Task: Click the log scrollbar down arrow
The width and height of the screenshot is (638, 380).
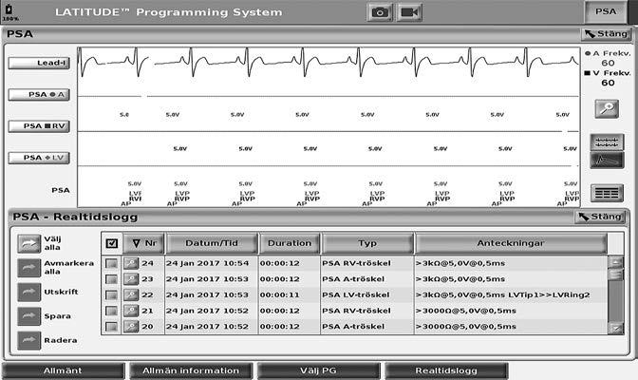Action: (616, 328)
